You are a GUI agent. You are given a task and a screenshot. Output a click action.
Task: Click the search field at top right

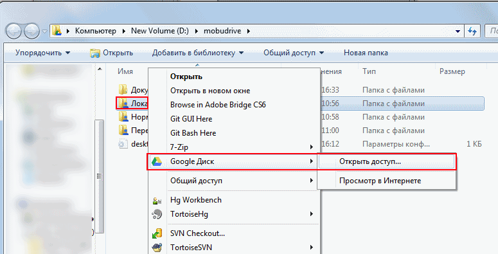point(492,31)
